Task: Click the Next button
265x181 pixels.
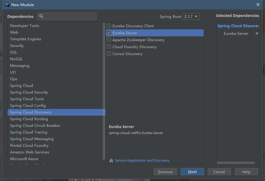Action: (192, 172)
